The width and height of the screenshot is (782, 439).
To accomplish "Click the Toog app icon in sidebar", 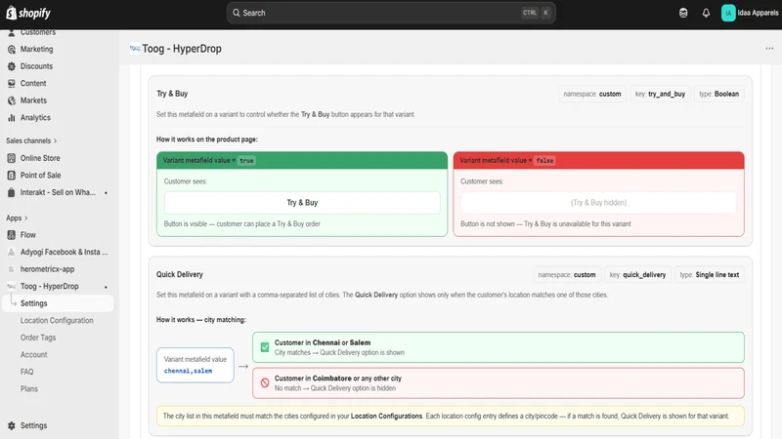I will point(12,287).
